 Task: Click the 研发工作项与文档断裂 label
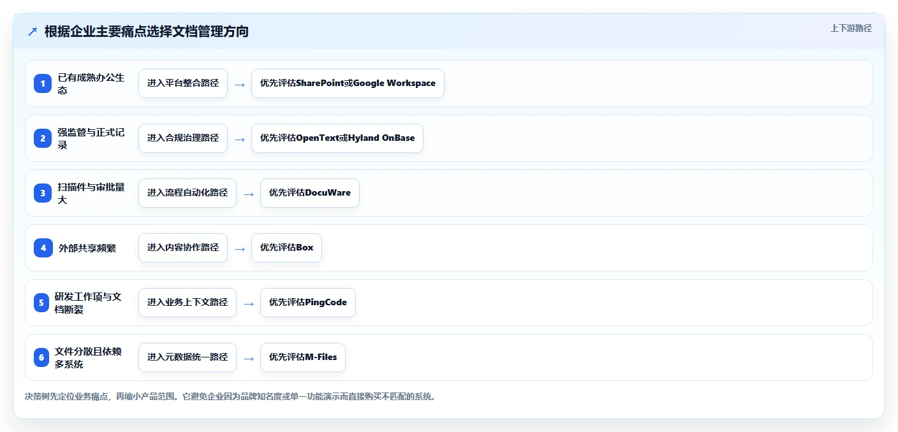88,303
